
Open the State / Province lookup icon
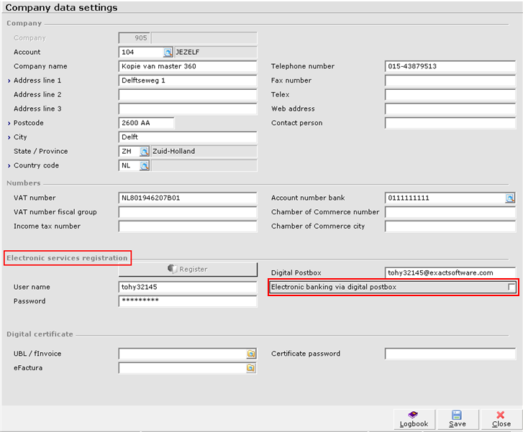click(x=144, y=152)
